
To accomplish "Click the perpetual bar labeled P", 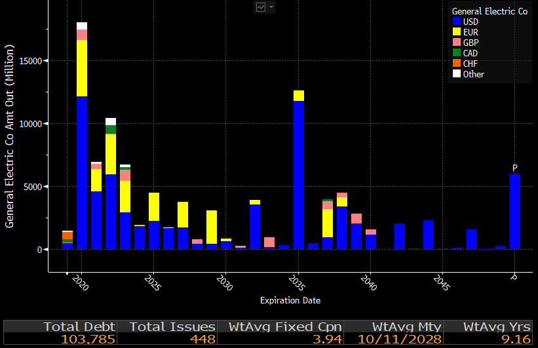I will (x=515, y=212).
